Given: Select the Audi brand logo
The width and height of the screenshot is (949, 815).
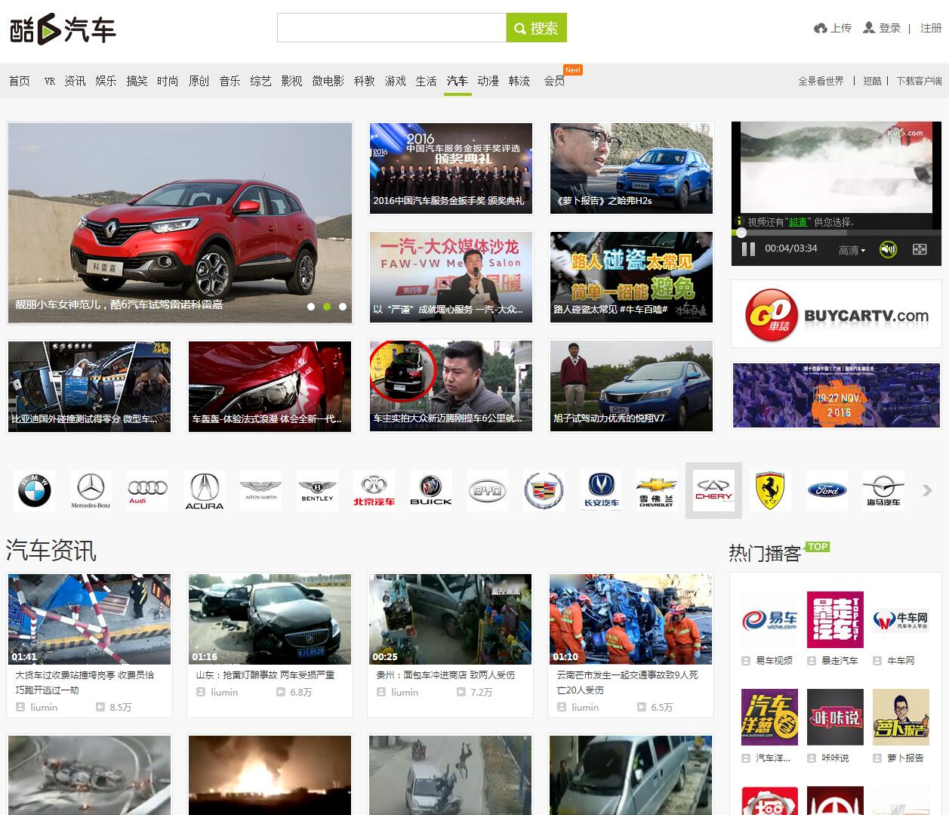Looking at the screenshot, I should [x=147, y=490].
